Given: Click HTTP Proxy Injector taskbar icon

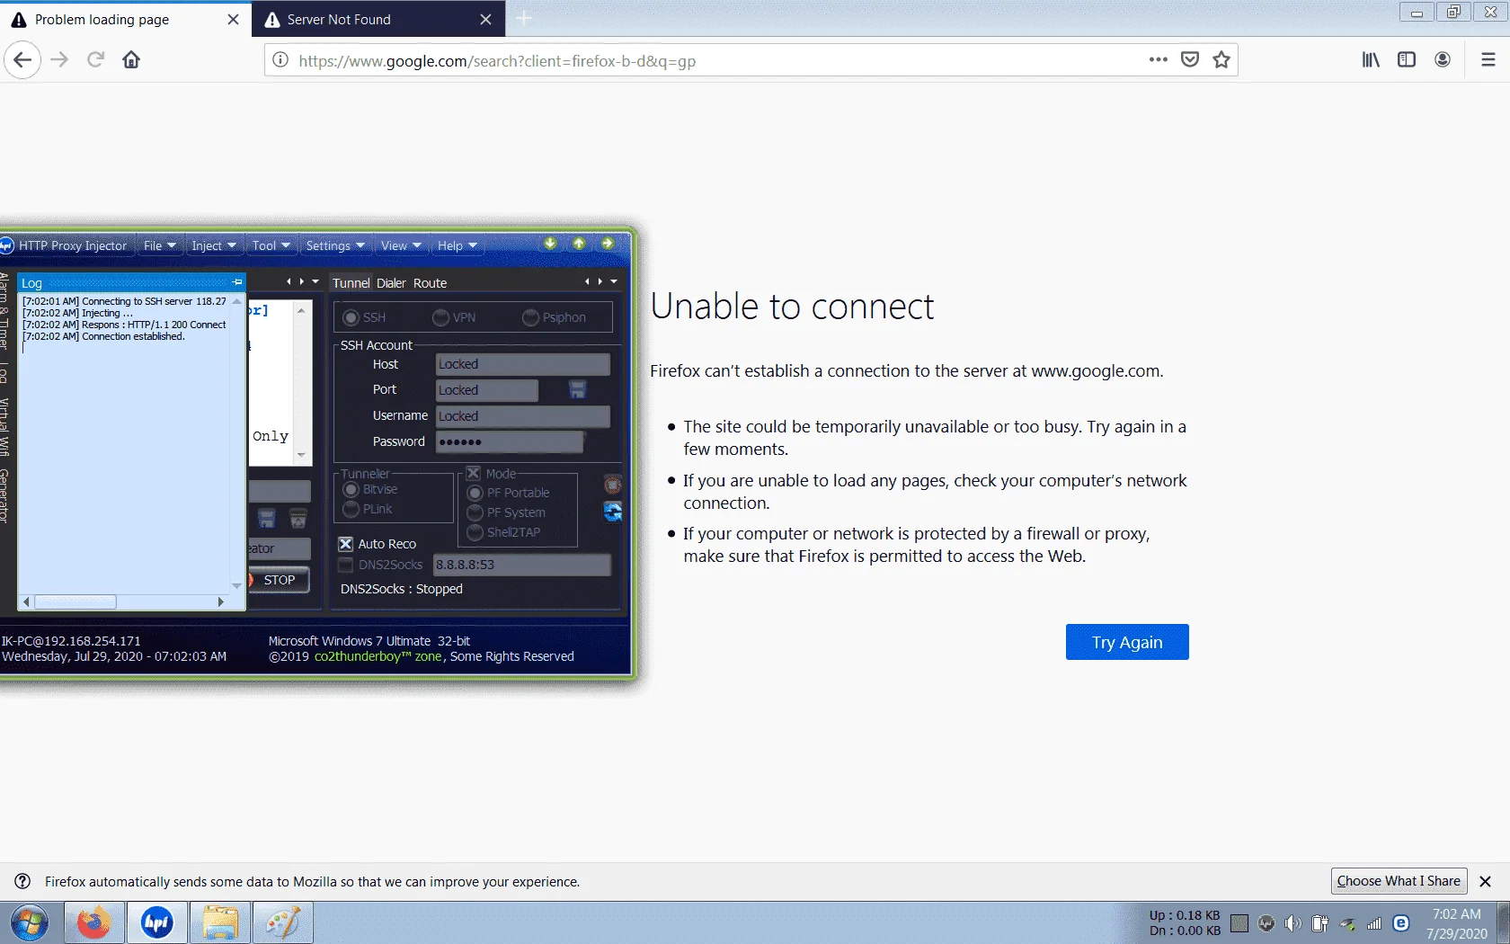Looking at the screenshot, I should tap(157, 923).
